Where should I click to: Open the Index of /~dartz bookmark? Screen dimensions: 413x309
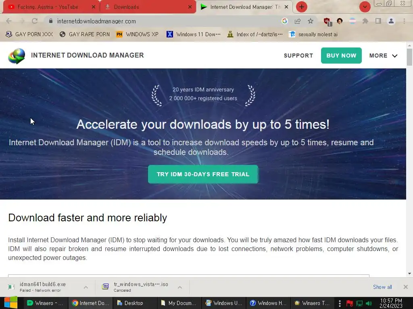(x=255, y=35)
